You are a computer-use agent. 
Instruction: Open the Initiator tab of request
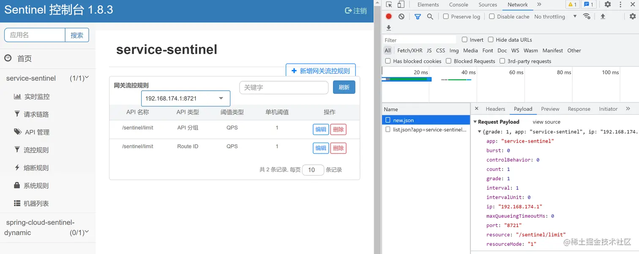(x=608, y=108)
